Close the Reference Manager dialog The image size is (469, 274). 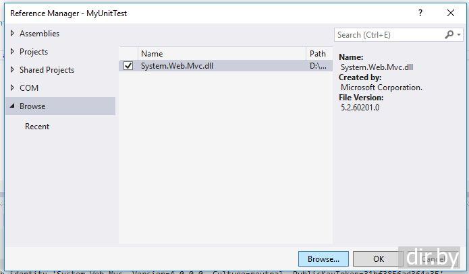tap(451, 13)
